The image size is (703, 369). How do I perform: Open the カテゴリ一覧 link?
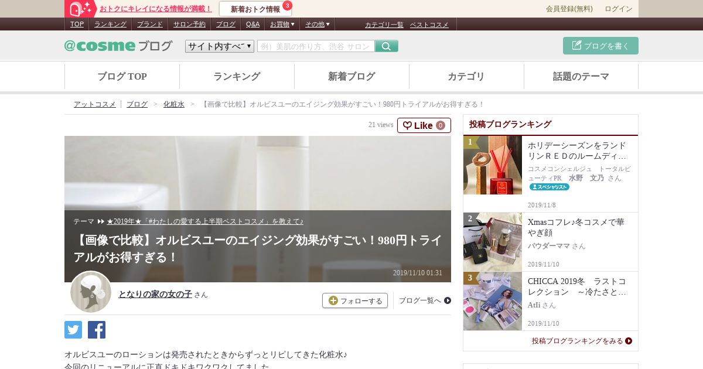tap(384, 25)
